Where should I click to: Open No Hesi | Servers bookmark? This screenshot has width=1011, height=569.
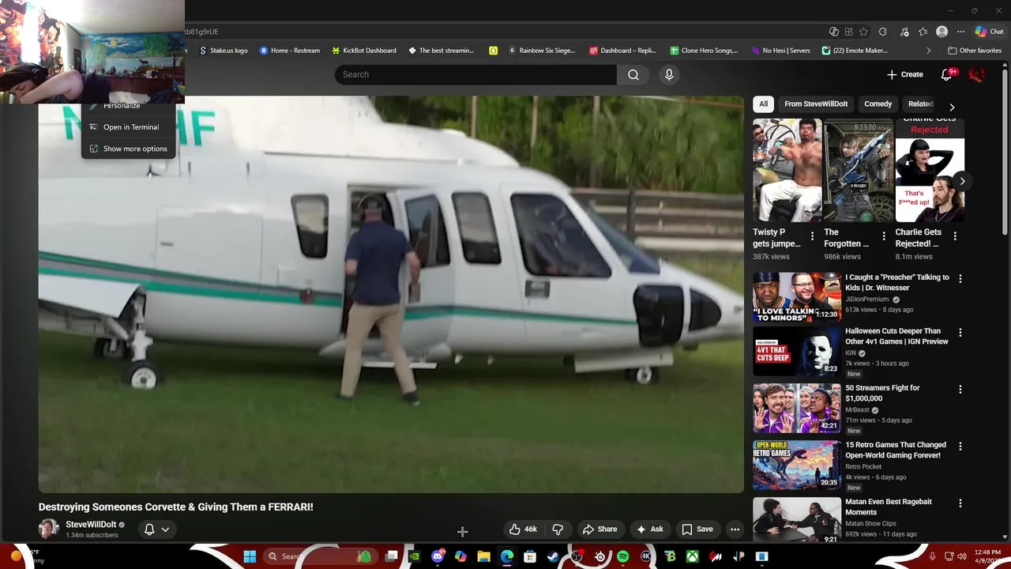click(x=780, y=51)
